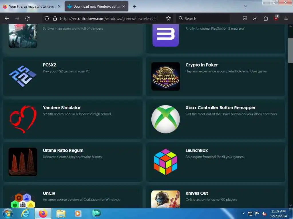
Task: Select the 'Download new Windows software' tab
Action: 96,7
